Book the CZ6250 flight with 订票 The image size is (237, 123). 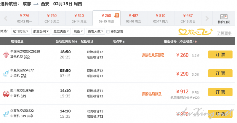220,55
